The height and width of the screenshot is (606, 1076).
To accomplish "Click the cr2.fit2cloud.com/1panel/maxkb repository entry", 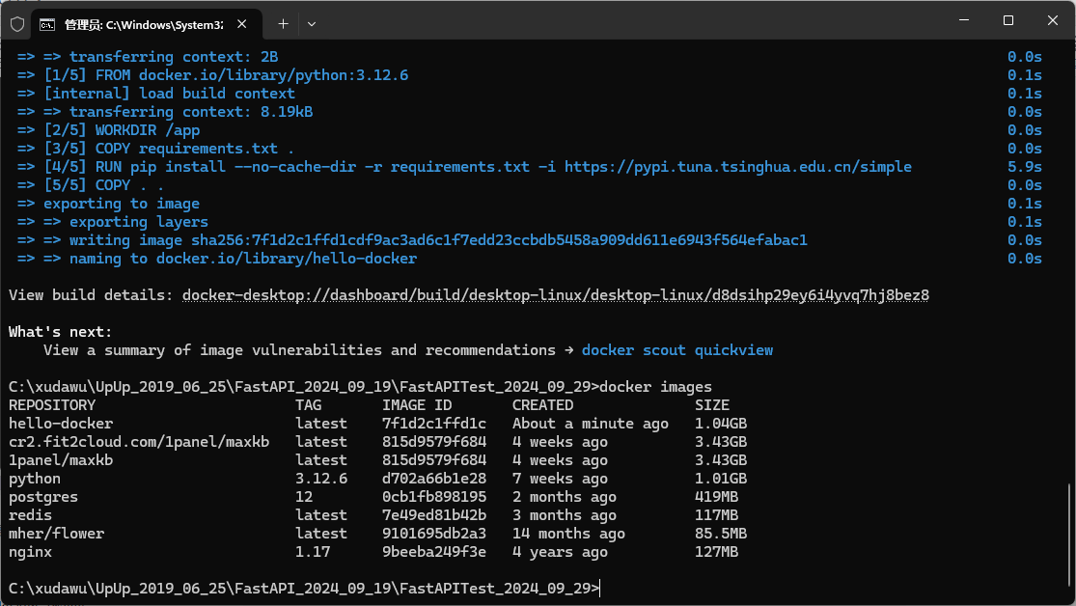I will click(x=139, y=442).
